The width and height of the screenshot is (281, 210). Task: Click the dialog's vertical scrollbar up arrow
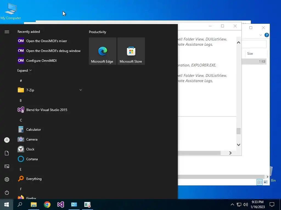238,42
